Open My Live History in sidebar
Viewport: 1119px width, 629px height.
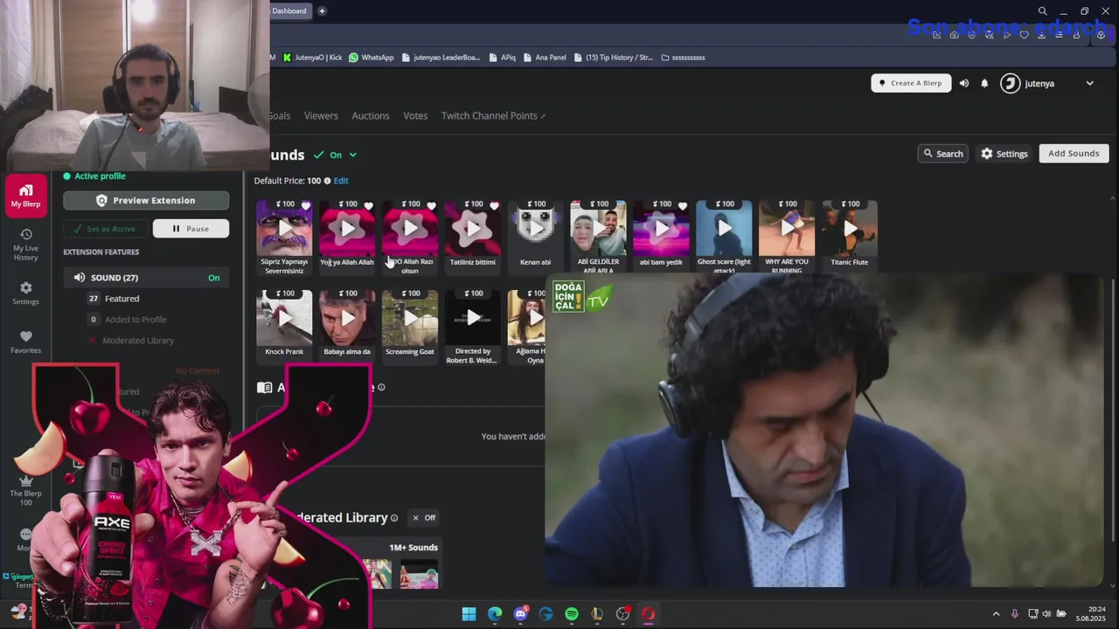[x=25, y=244]
